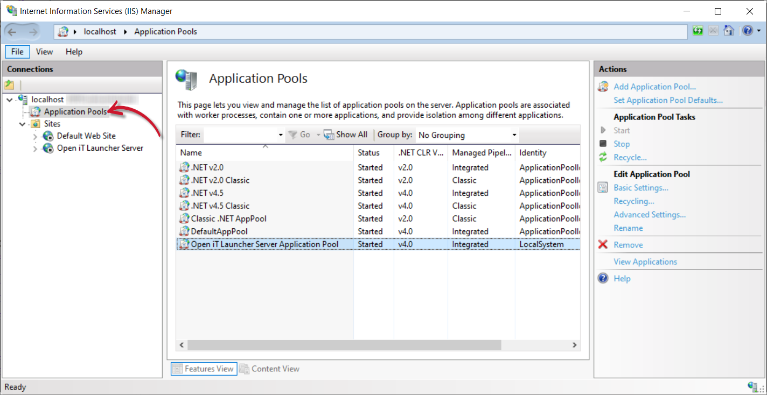The image size is (767, 395).
Task: Click the Create New Connection icon
Action: tap(9, 84)
